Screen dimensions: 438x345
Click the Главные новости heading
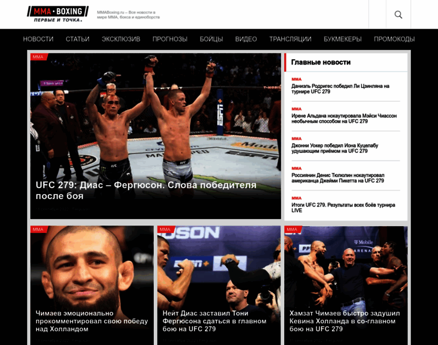click(x=320, y=62)
